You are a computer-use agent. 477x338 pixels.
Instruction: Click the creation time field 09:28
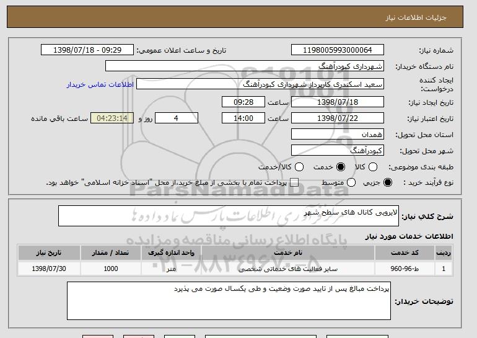pyautogui.click(x=243, y=102)
